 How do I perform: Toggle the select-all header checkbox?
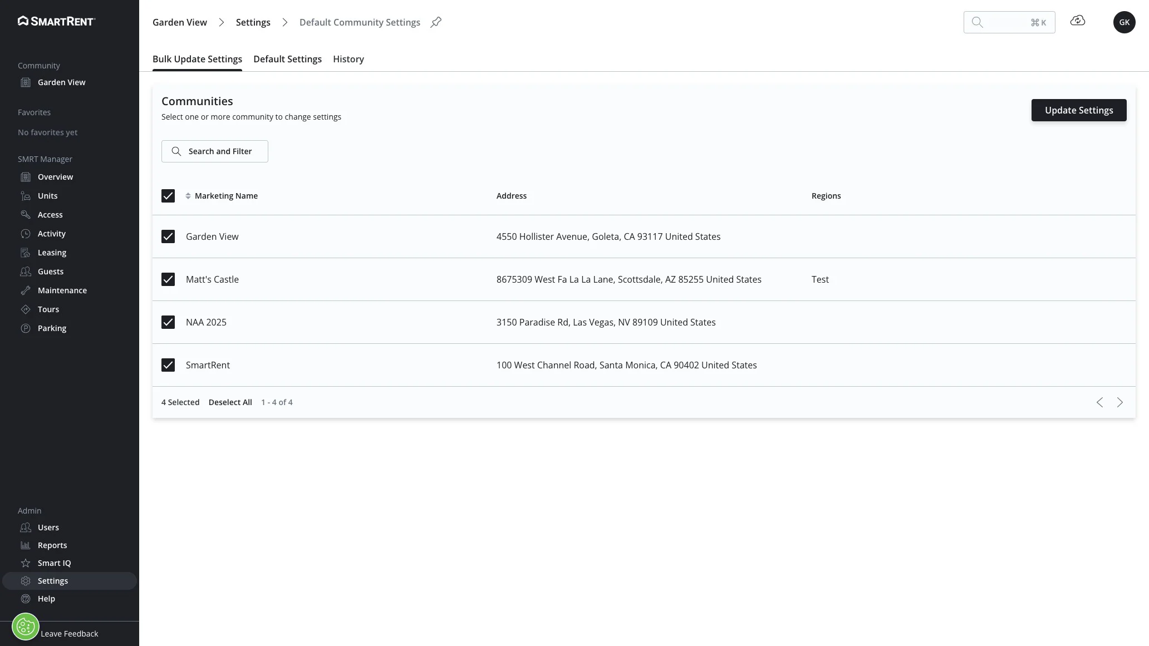pos(168,196)
